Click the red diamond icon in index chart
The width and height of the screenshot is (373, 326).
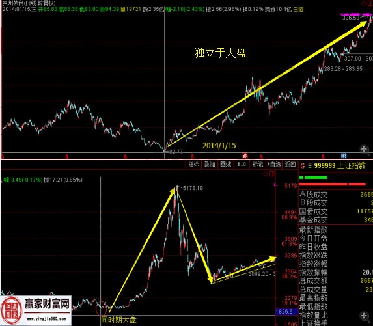tap(265, 174)
